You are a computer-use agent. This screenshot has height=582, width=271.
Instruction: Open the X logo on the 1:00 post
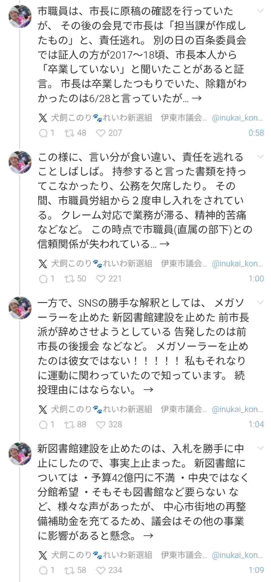click(x=43, y=264)
